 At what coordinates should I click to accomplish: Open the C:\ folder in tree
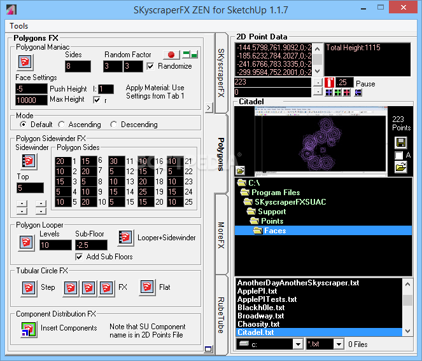tap(248, 183)
